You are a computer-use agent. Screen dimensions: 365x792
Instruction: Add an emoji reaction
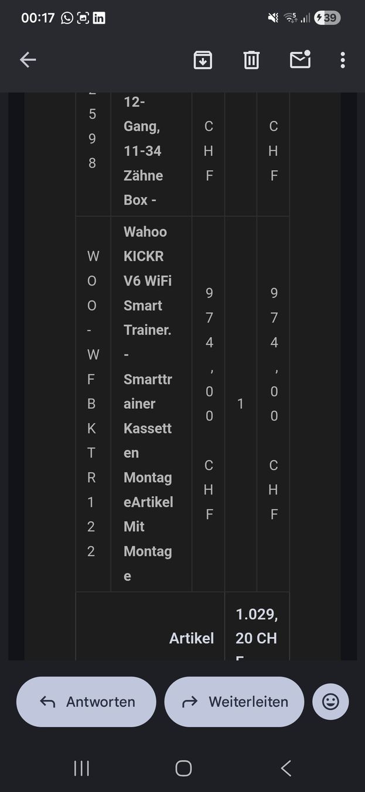[330, 702]
